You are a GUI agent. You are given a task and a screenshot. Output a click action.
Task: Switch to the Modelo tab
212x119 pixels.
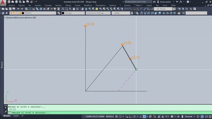tap(7, 116)
